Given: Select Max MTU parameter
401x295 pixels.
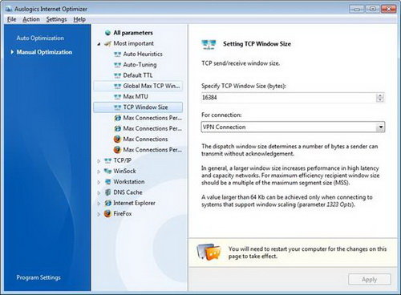Looking at the screenshot, I should [x=136, y=97].
